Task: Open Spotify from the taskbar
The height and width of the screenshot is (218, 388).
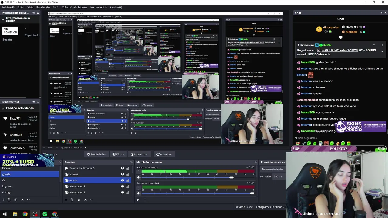Action: (45, 214)
